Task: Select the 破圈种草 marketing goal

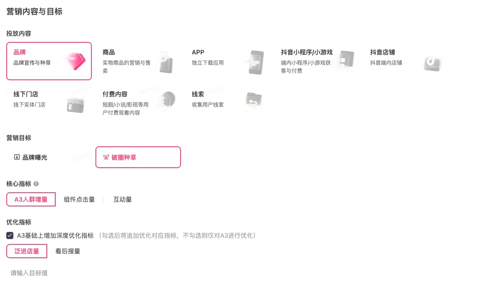Action: pos(138,157)
